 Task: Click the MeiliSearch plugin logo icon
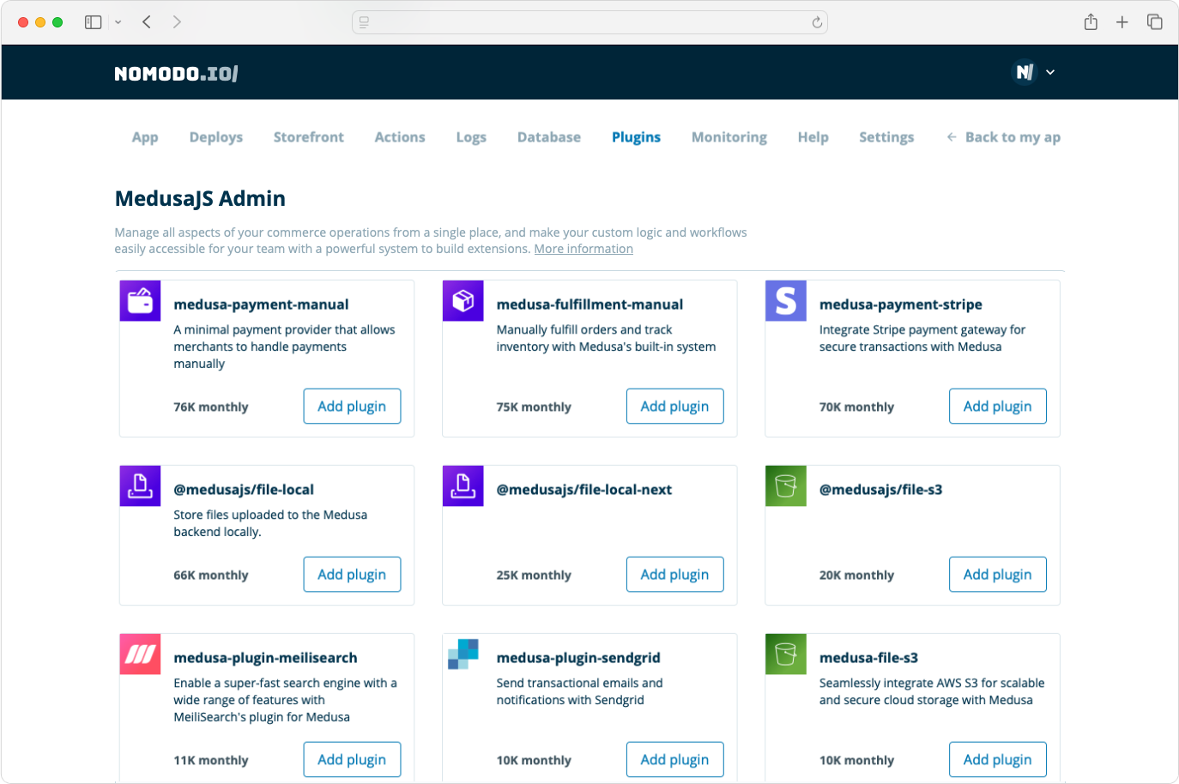click(x=140, y=654)
